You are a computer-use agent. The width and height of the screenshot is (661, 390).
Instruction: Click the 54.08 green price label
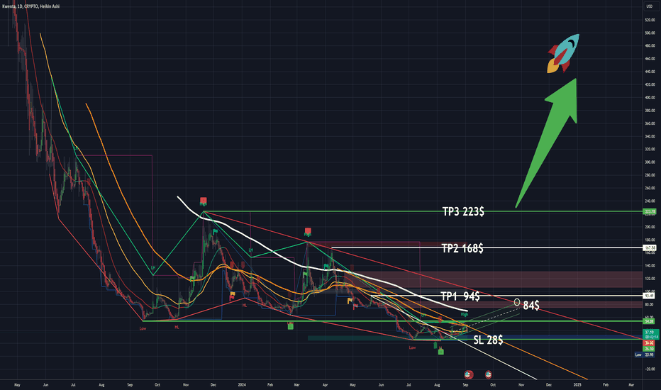[650, 321]
